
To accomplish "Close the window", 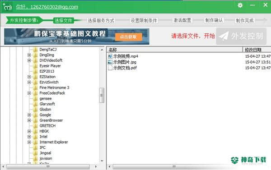I will coord(266,5).
